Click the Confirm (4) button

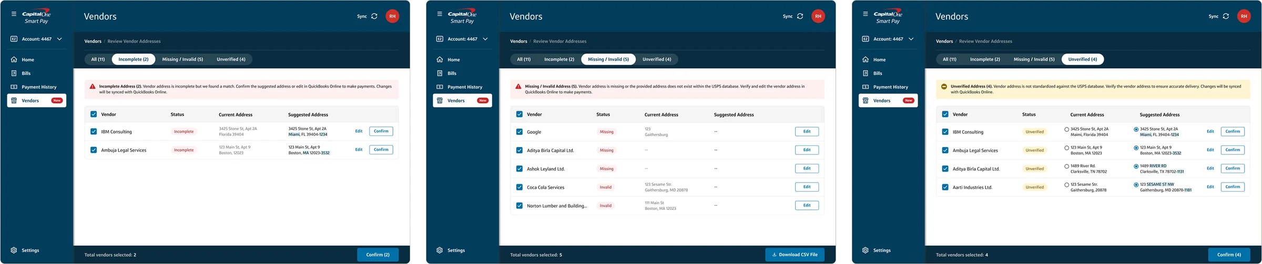(x=1229, y=255)
